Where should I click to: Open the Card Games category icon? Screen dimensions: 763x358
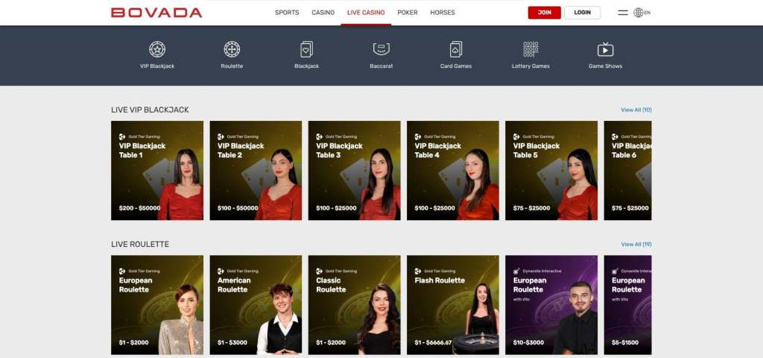point(456,49)
